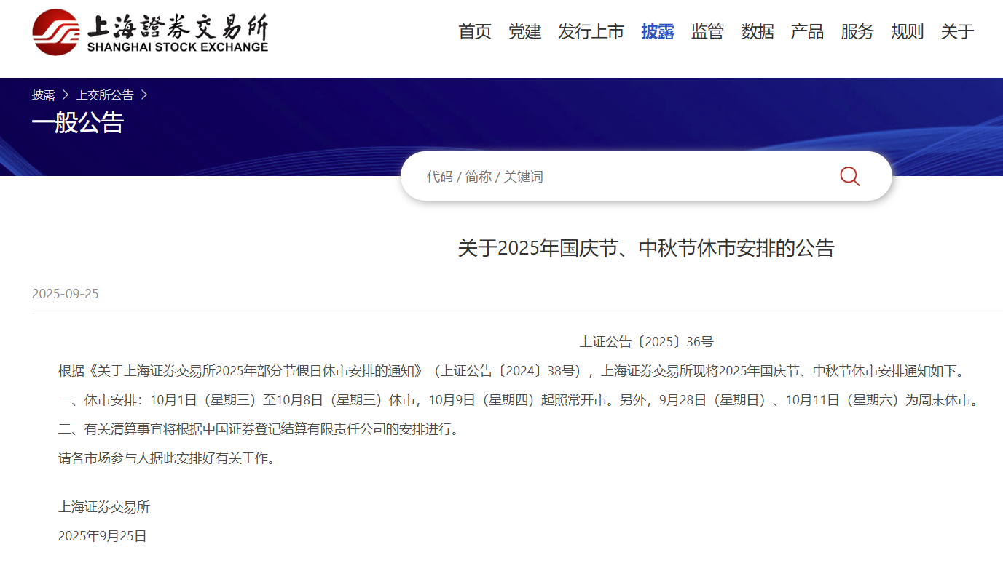
Task: Open the 规则 navigation item
Action: point(907,32)
